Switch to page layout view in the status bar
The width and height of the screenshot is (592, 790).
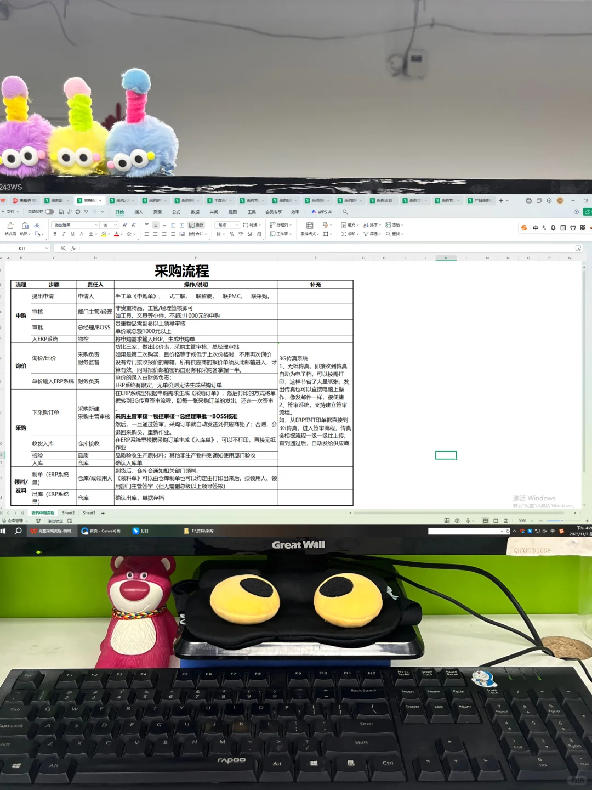coord(496,521)
